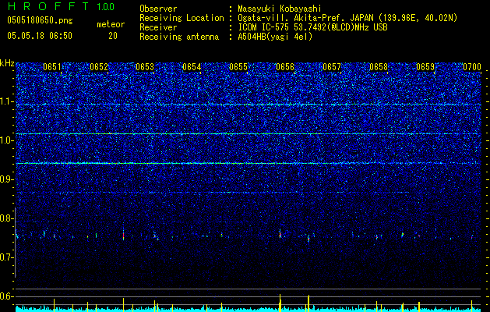Screen dimensions: 490x312
Task: Click the tallest yellow amplitude spike under 0656
Action: click(x=280, y=303)
